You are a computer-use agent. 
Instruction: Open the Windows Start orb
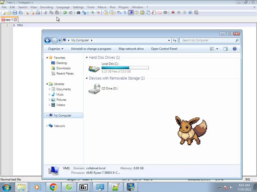coord(7,187)
